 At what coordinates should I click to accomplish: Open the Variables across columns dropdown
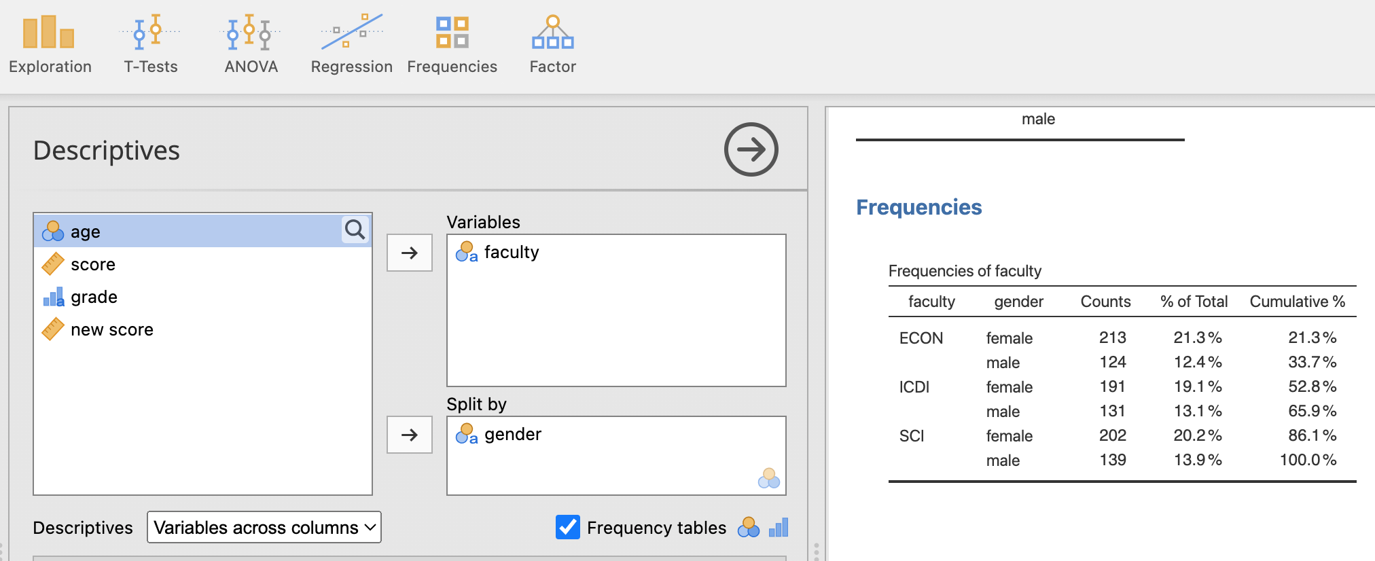264,527
